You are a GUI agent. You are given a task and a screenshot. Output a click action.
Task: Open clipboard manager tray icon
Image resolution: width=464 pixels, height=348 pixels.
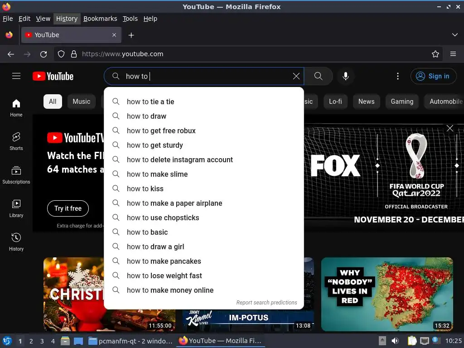pyautogui.click(x=412, y=341)
